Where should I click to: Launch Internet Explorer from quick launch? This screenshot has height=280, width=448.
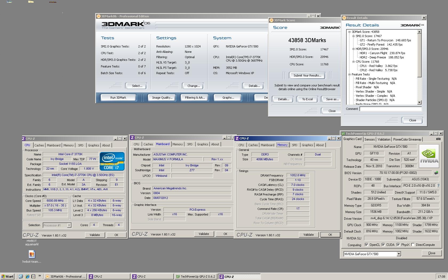(27, 277)
